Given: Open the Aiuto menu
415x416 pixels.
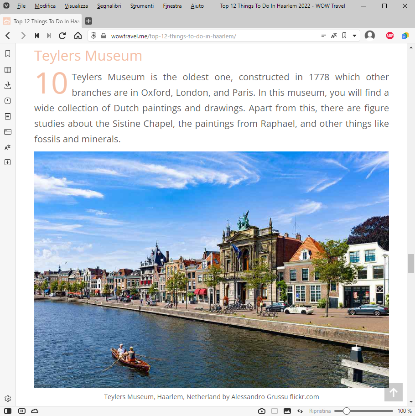Looking at the screenshot, I should [x=197, y=6].
